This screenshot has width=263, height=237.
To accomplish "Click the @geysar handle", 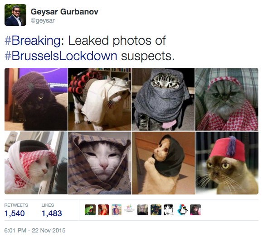I will coord(43,20).
